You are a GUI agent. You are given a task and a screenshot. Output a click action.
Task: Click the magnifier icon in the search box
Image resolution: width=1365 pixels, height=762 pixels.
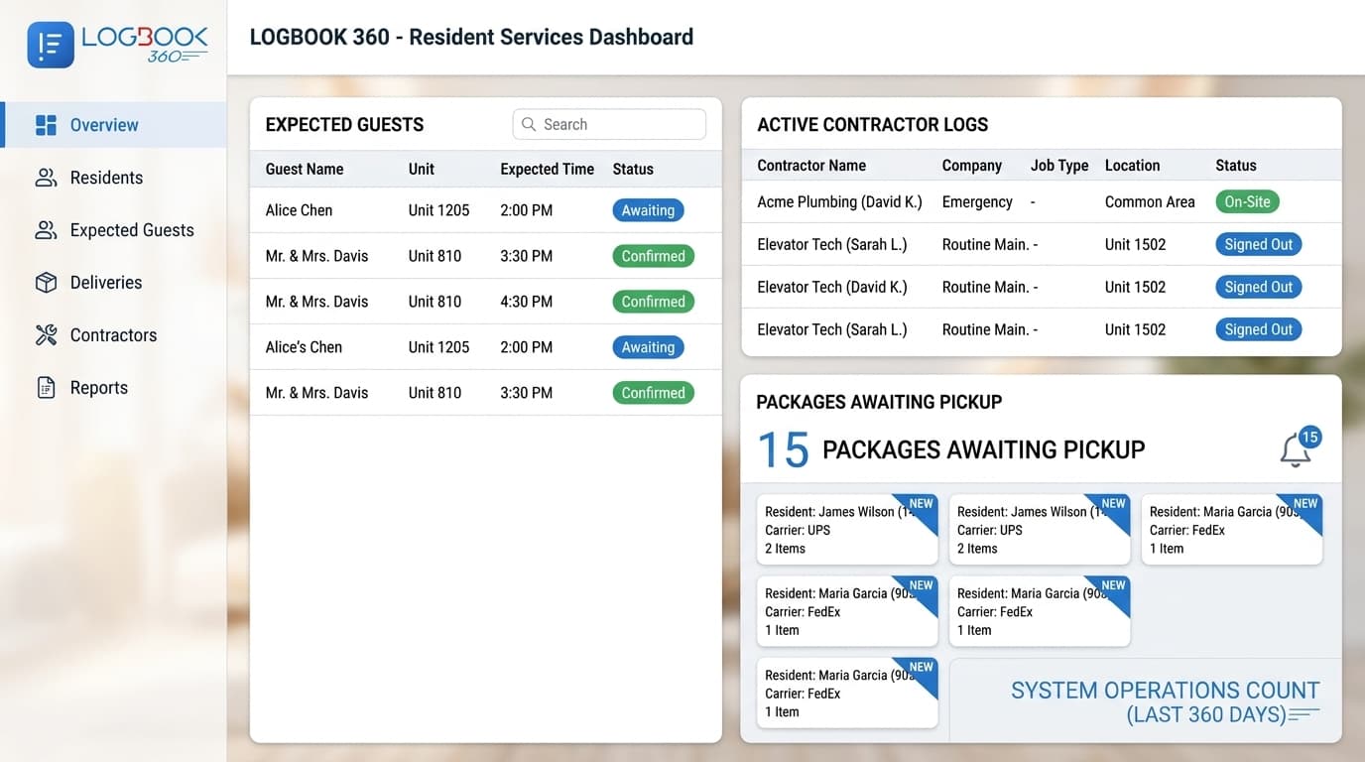[x=529, y=124]
